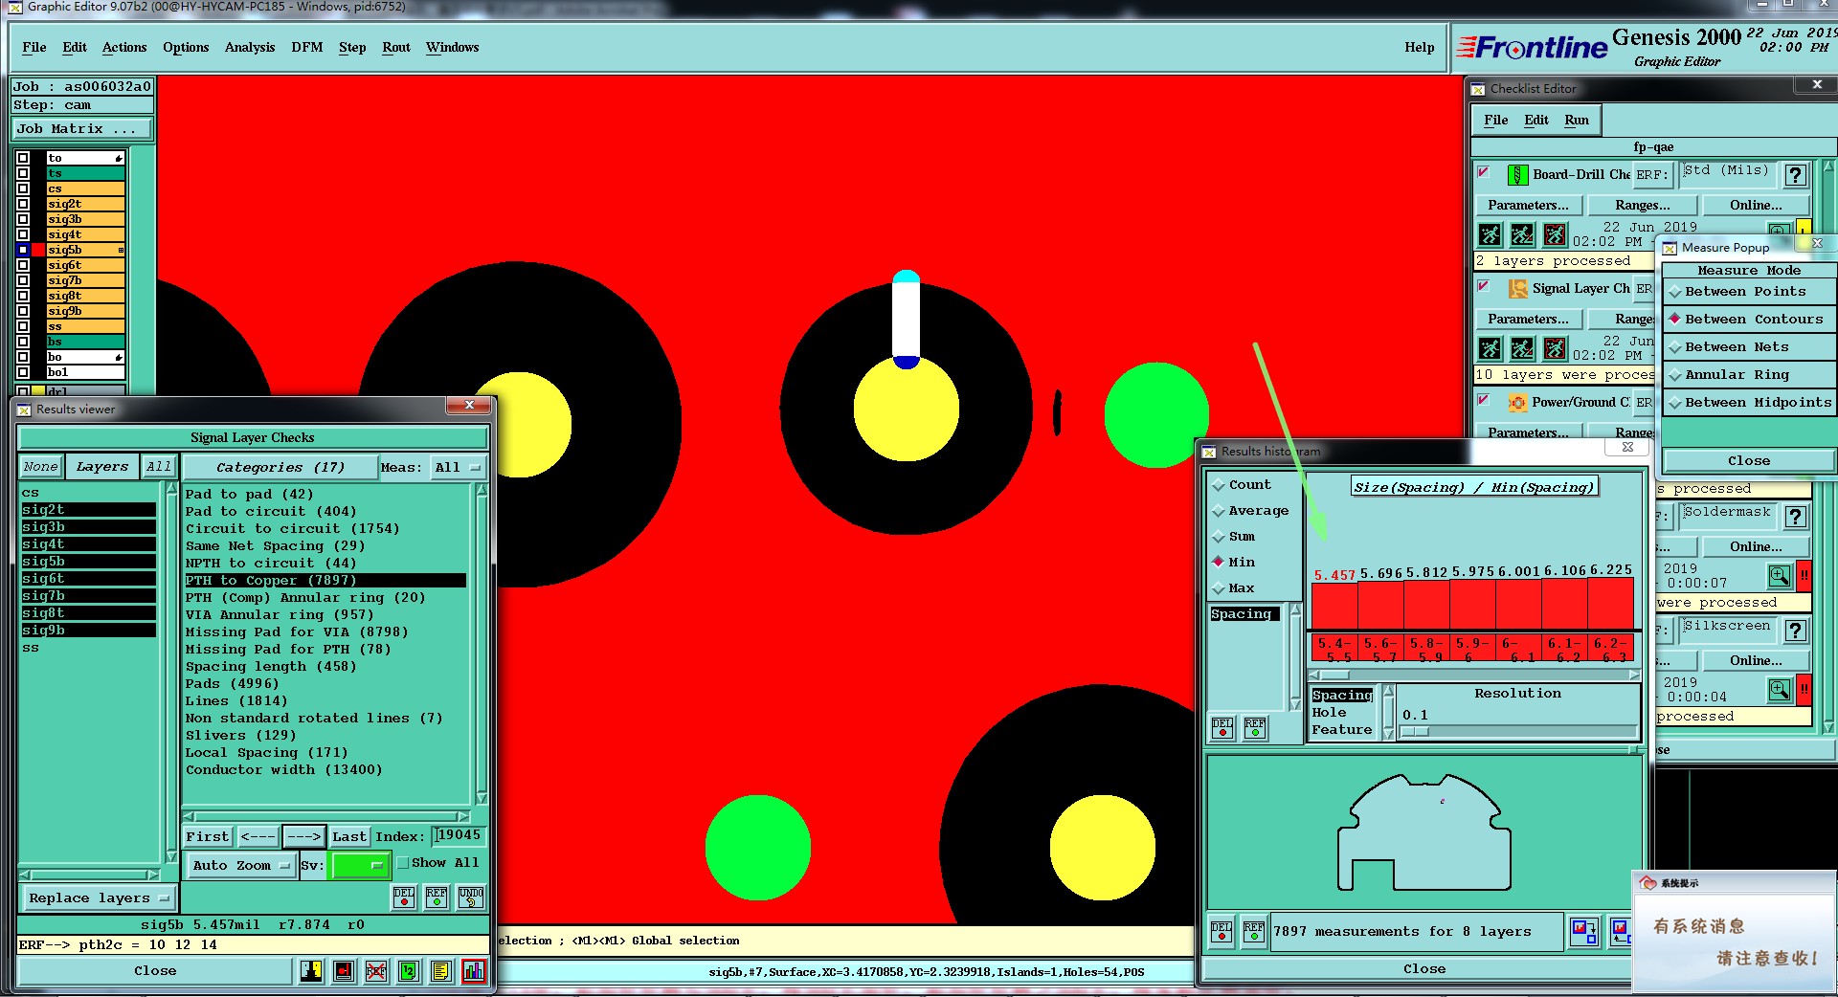Click REF icon in Results viewer
Screen dimensions: 1838x997
(437, 897)
